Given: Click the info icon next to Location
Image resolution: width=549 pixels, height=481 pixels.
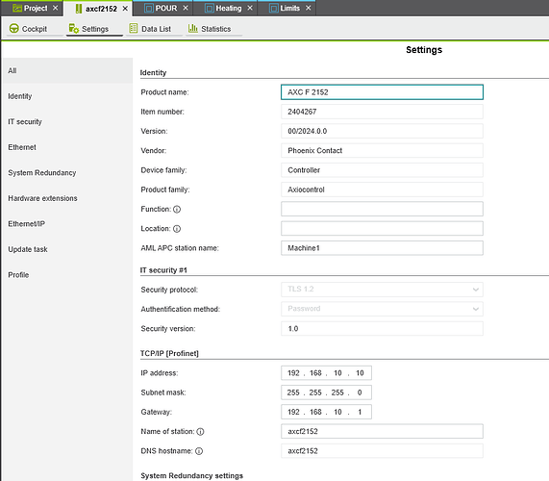Looking at the screenshot, I should click(177, 229).
